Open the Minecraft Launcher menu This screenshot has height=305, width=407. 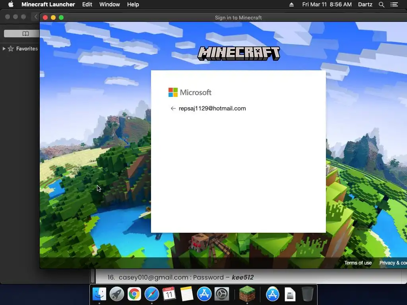(48, 4)
